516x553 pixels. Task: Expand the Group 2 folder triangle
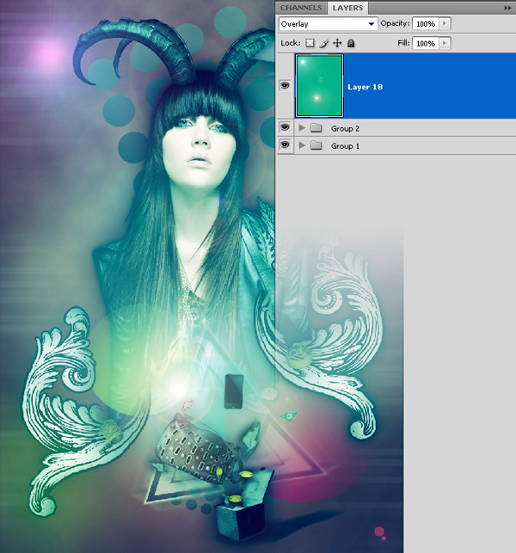pyautogui.click(x=302, y=128)
